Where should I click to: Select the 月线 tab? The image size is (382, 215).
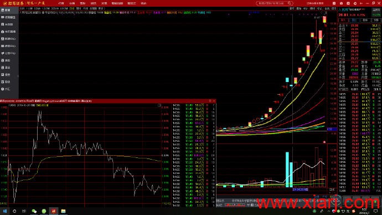[x=85, y=8]
